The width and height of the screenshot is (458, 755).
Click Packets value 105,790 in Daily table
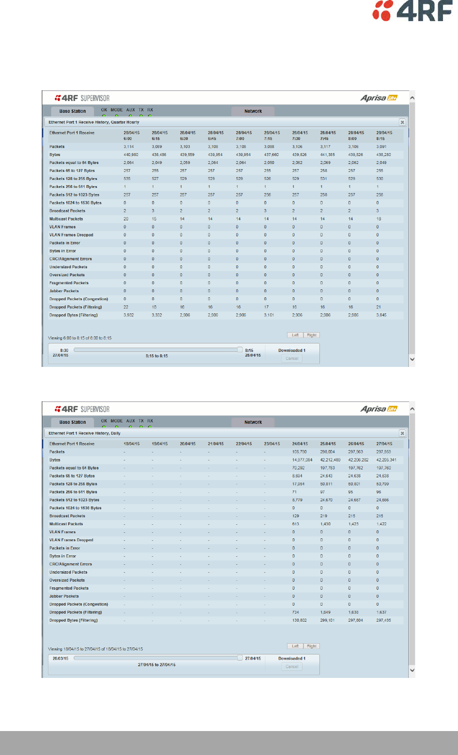click(x=299, y=452)
